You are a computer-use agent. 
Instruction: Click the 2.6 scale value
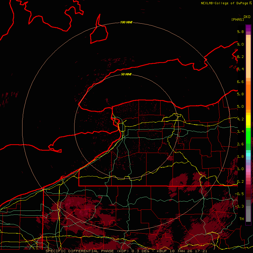(240, 144)
